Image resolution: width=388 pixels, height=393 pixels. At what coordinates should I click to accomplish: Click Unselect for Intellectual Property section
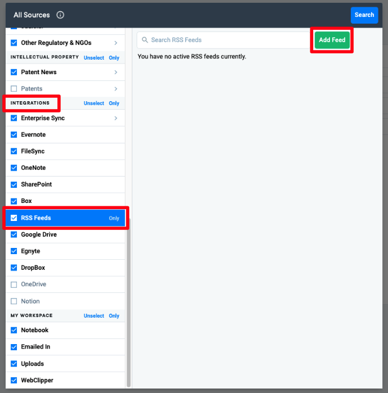pos(94,58)
